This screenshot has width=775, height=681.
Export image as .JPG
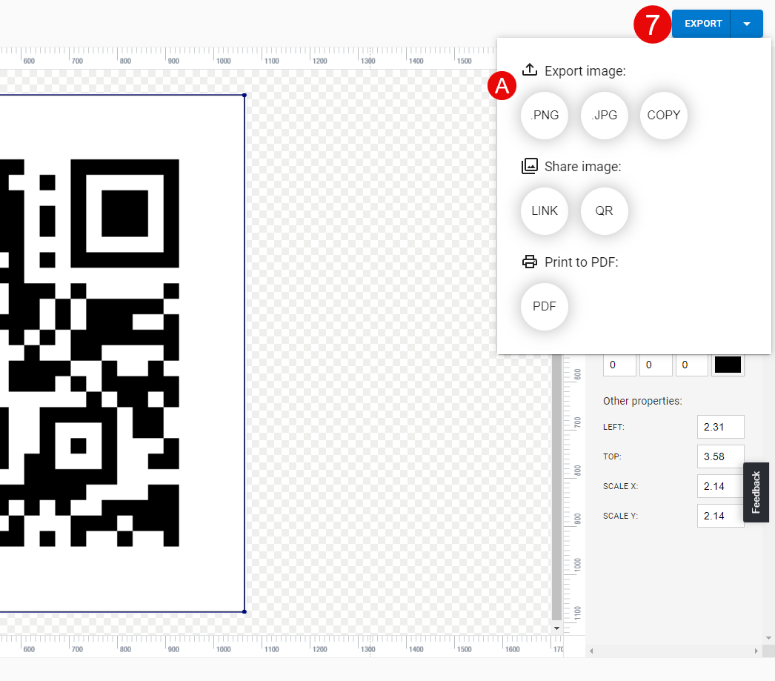[604, 115]
